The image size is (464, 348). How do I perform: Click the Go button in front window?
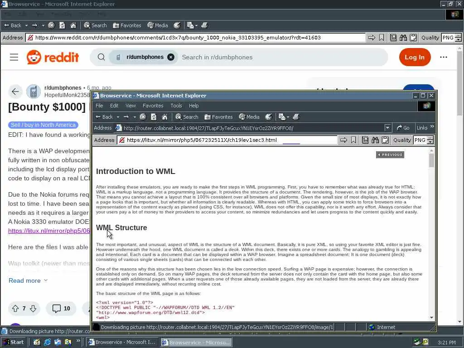point(403,128)
